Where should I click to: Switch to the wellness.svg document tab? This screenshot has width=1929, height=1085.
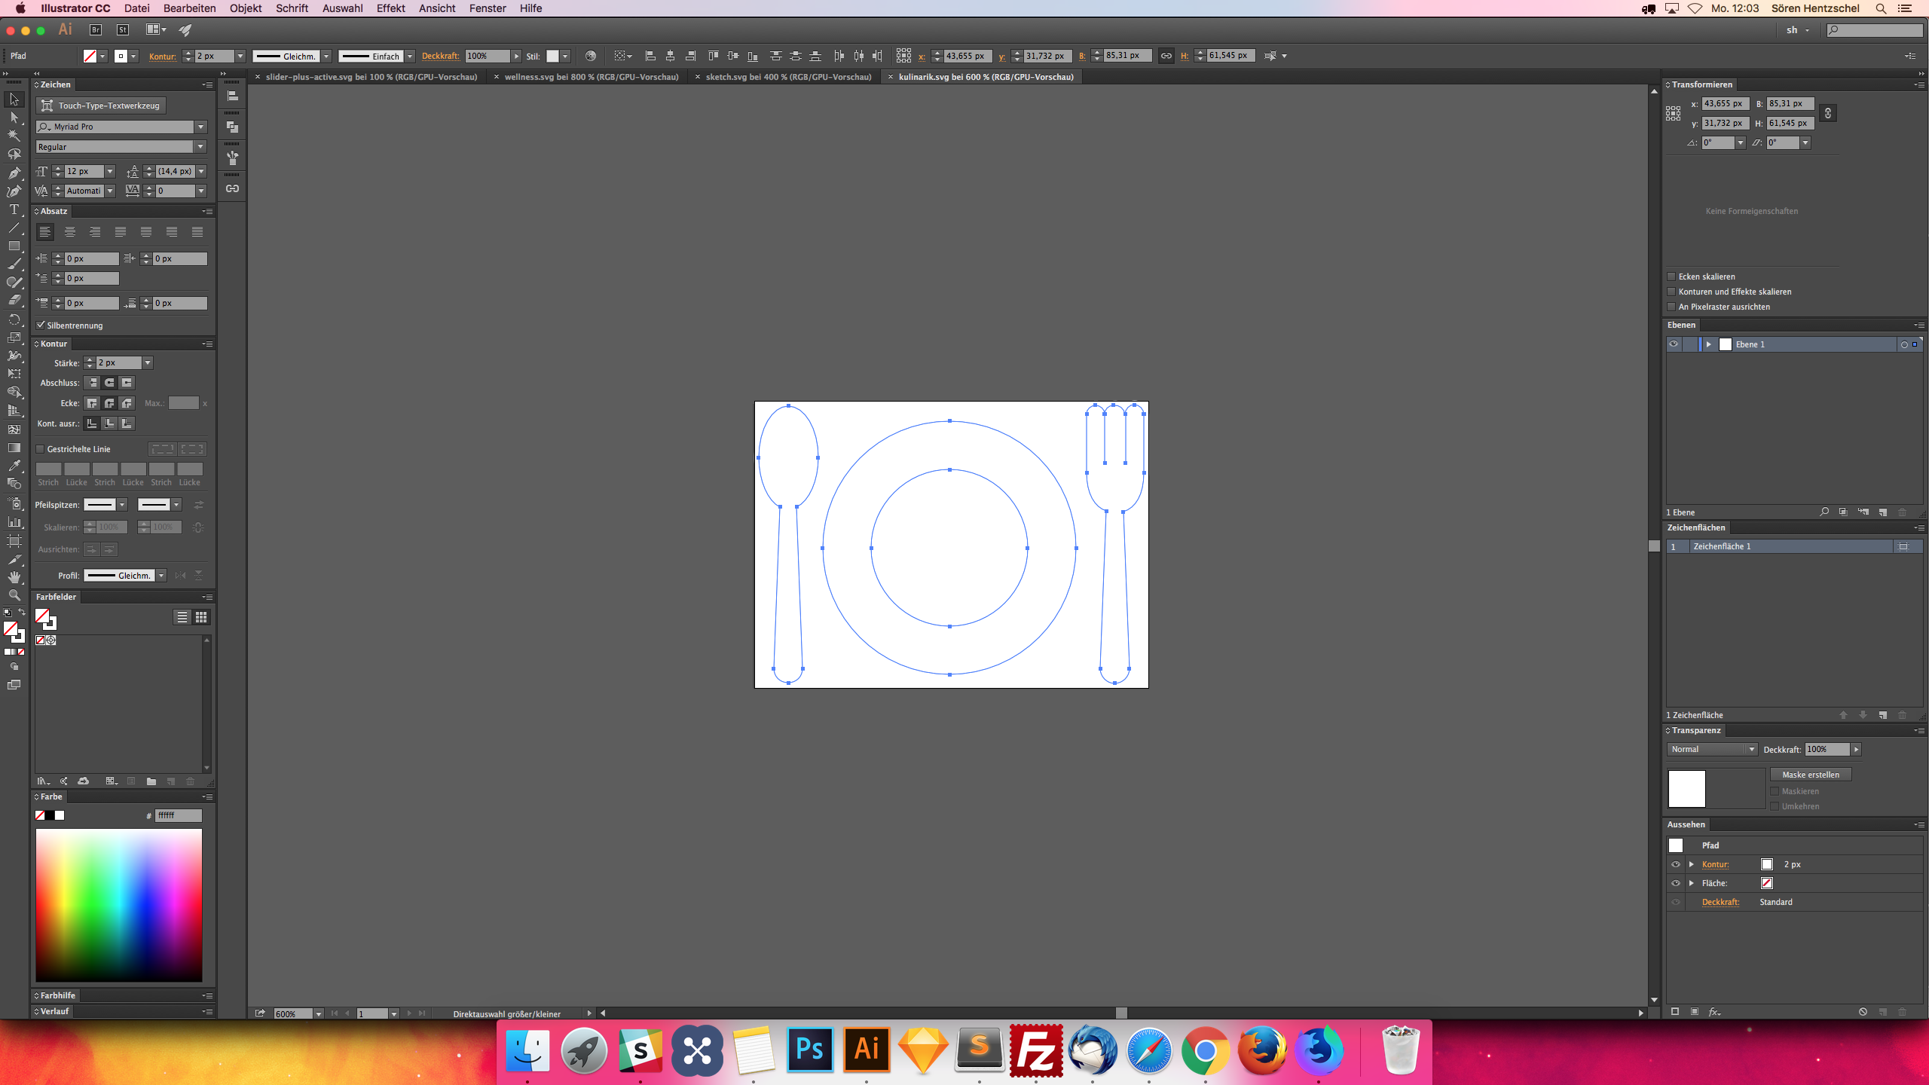[x=591, y=77]
